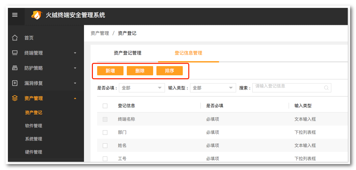This screenshot has width=356, height=170.
Task: Click the hamburger menu icon
Action: tap(15, 15)
